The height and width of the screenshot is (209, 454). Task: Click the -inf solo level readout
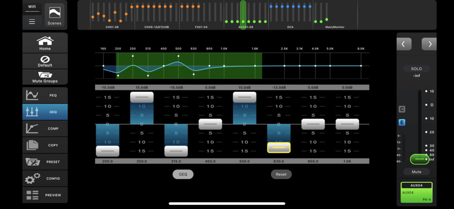[416, 76]
